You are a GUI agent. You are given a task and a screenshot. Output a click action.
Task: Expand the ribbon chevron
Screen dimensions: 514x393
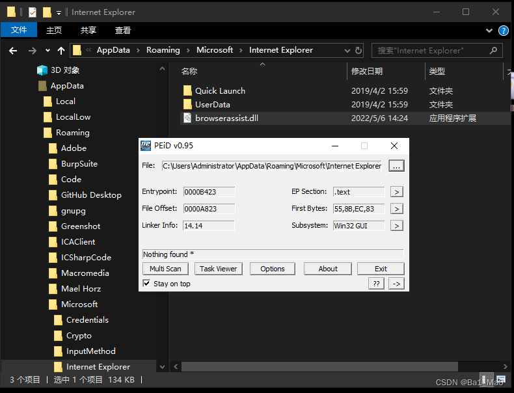point(489,31)
